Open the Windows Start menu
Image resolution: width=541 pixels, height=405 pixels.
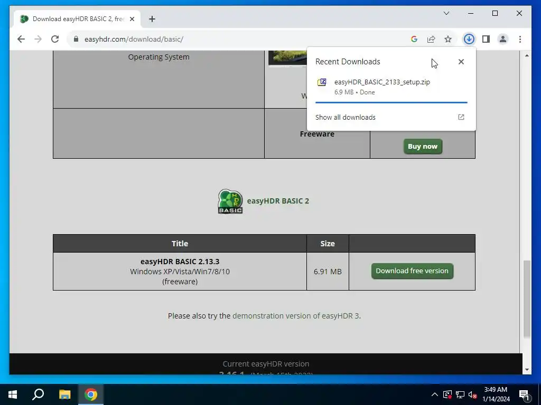tap(13, 394)
